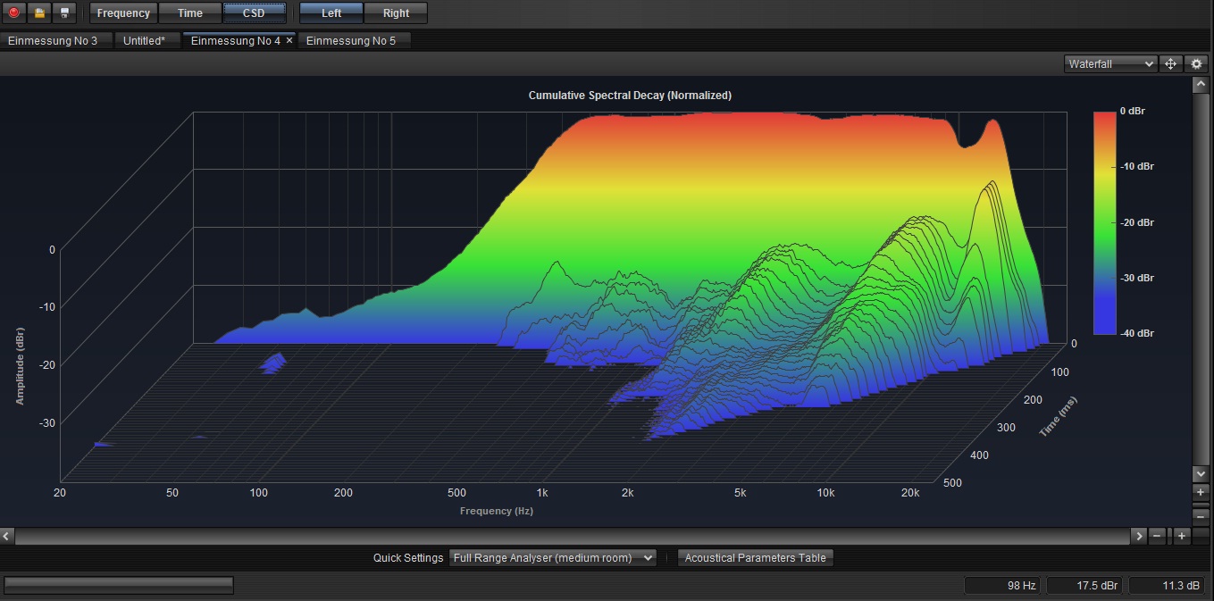1214x601 pixels.
Task: Close the Einmessung No 4 tab
Action: tap(289, 41)
